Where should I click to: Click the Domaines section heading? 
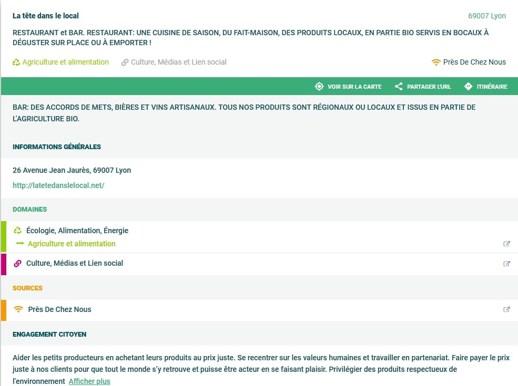[30, 209]
